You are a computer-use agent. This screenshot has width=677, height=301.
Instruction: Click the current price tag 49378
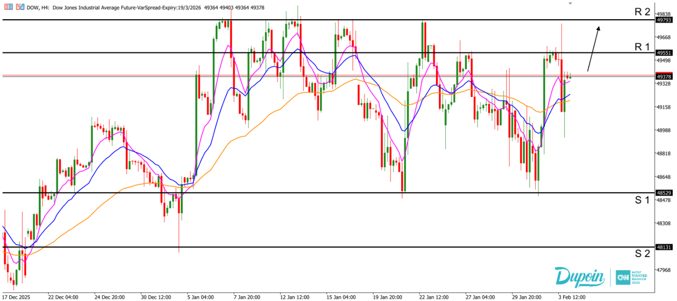(x=665, y=76)
